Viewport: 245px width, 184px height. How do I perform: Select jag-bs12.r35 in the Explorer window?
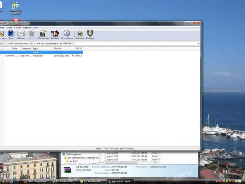tap(113, 156)
